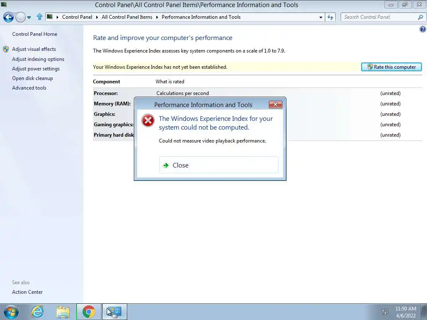The height and width of the screenshot is (320, 427).
Task: Minimize the Control Panel window
Action: click(391, 5)
